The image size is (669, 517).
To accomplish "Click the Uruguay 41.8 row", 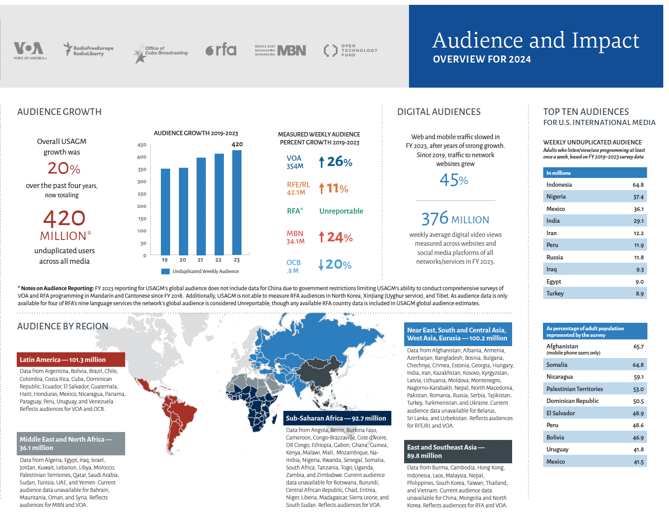I will point(595,449).
